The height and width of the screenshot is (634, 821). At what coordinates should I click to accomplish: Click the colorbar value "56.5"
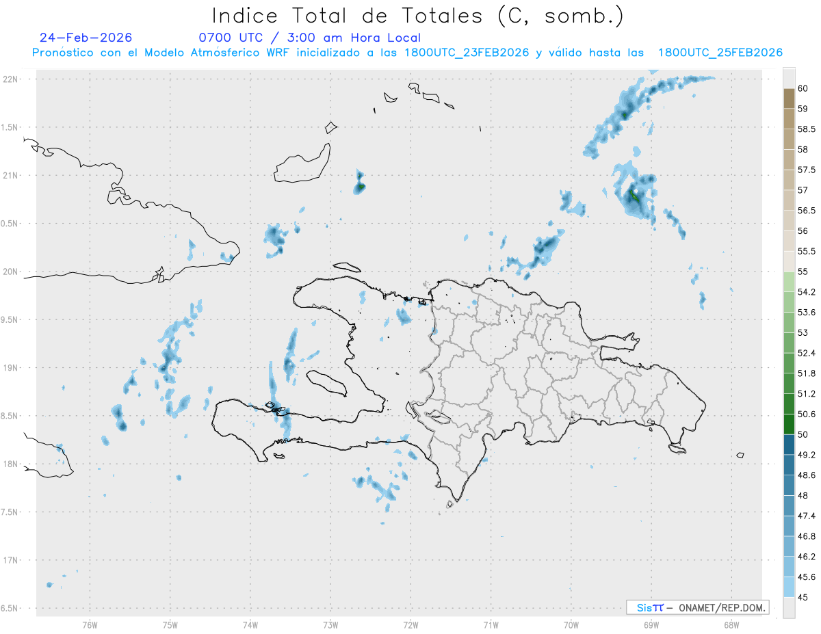(806, 211)
